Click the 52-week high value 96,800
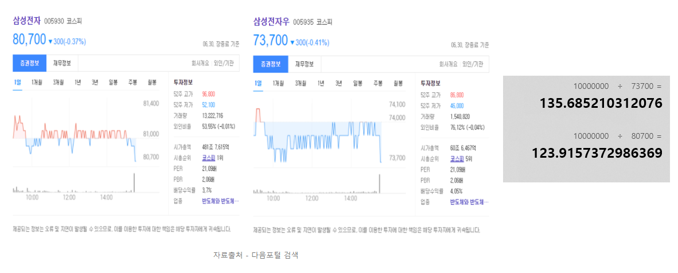The image size is (678, 273). tap(208, 93)
